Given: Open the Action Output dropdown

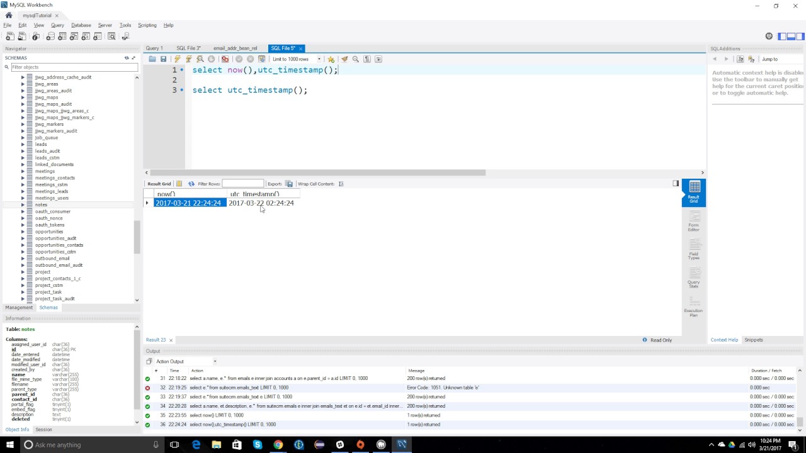Looking at the screenshot, I should pyautogui.click(x=186, y=361).
